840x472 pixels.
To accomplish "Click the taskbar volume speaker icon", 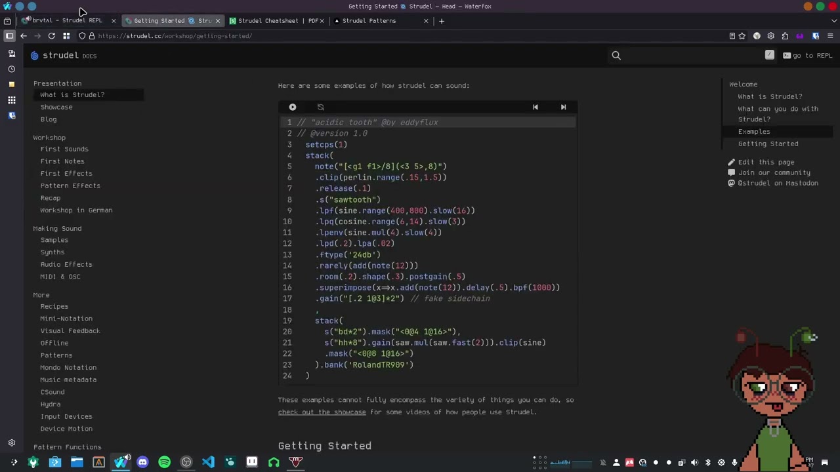I will click(695, 463).
